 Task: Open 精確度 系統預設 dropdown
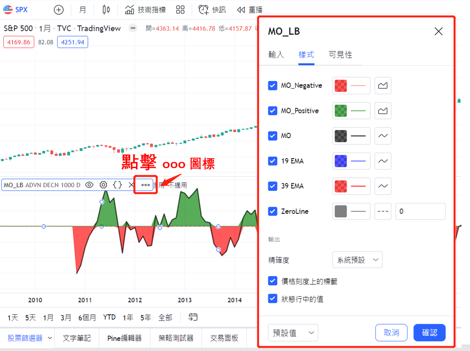tap(357, 260)
